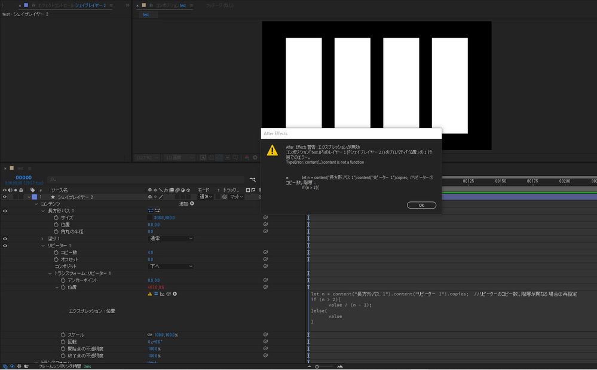Click the shy switch icon for layer 1
Image resolution: width=597 pixels, height=370 pixels.
click(x=149, y=197)
